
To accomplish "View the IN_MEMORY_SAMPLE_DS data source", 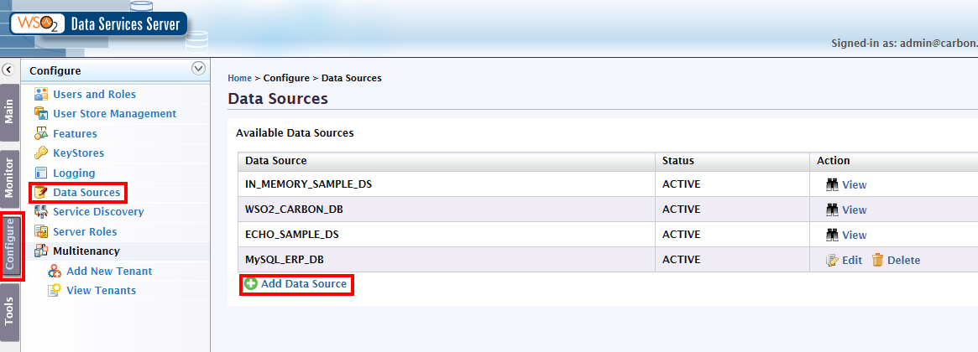I will click(x=854, y=185).
